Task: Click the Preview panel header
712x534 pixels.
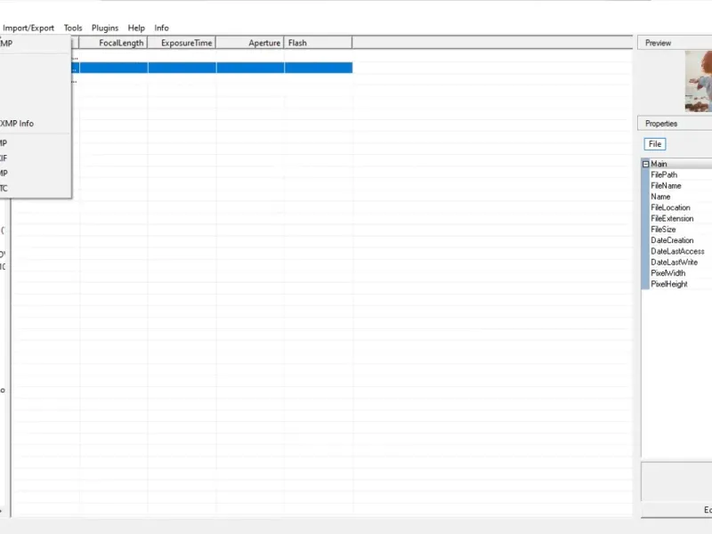Action: coord(675,43)
